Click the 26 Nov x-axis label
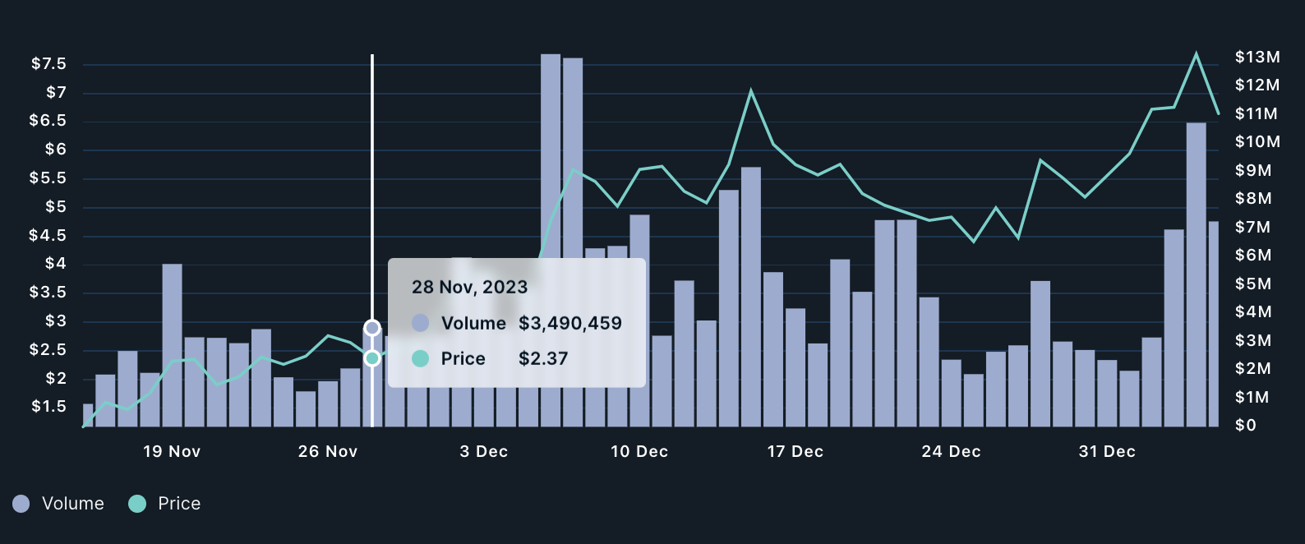Image resolution: width=1305 pixels, height=544 pixels. click(328, 451)
